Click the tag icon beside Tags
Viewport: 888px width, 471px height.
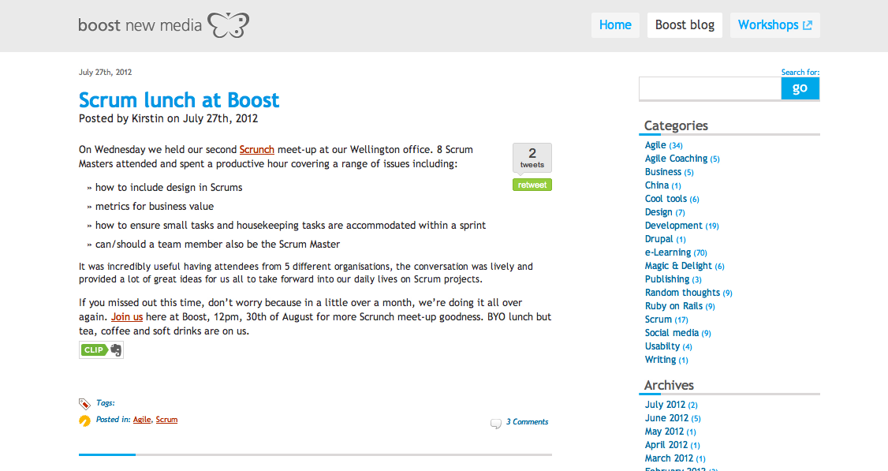84,404
